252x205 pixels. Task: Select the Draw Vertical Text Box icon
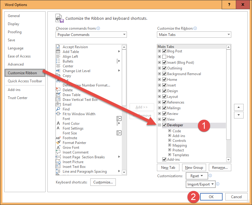click(x=58, y=100)
